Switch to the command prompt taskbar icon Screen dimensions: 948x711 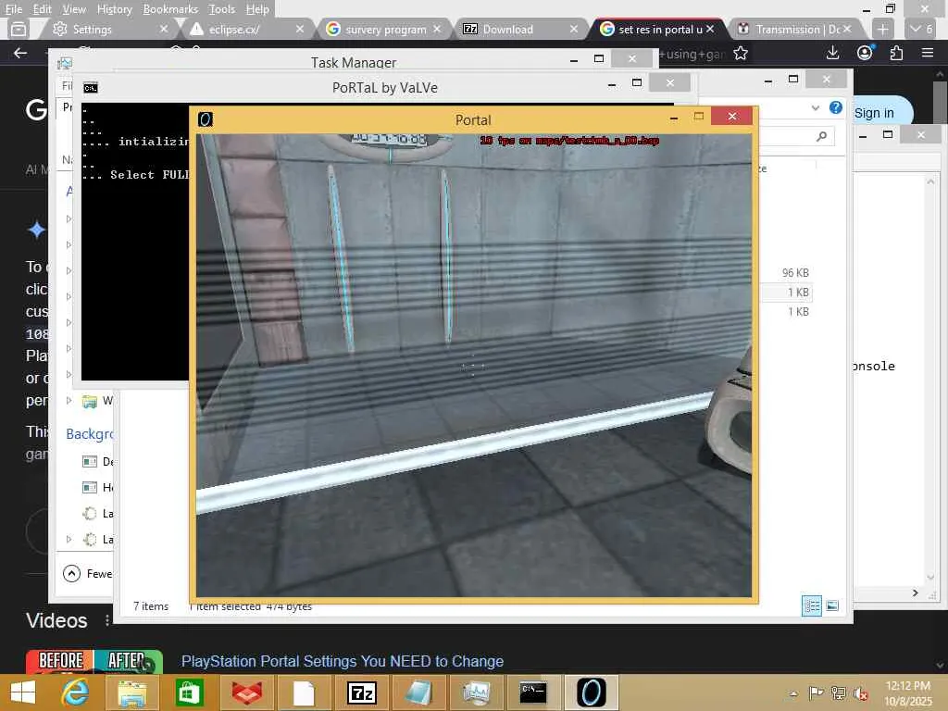[x=532, y=692]
